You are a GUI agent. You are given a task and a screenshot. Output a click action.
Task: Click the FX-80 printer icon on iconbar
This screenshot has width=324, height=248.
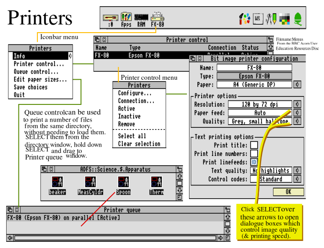[157, 19]
